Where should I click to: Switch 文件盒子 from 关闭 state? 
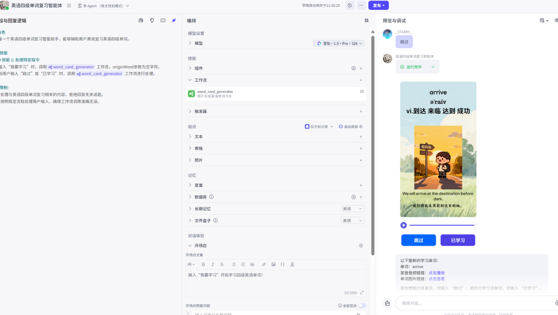(x=352, y=220)
